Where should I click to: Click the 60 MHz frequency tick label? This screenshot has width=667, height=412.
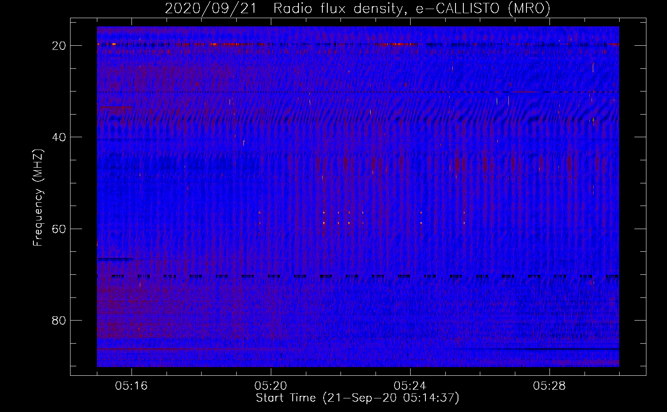pos(59,229)
